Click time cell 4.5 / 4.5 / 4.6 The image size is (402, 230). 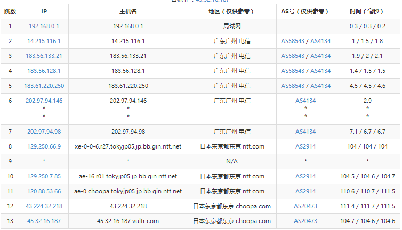click(367, 86)
